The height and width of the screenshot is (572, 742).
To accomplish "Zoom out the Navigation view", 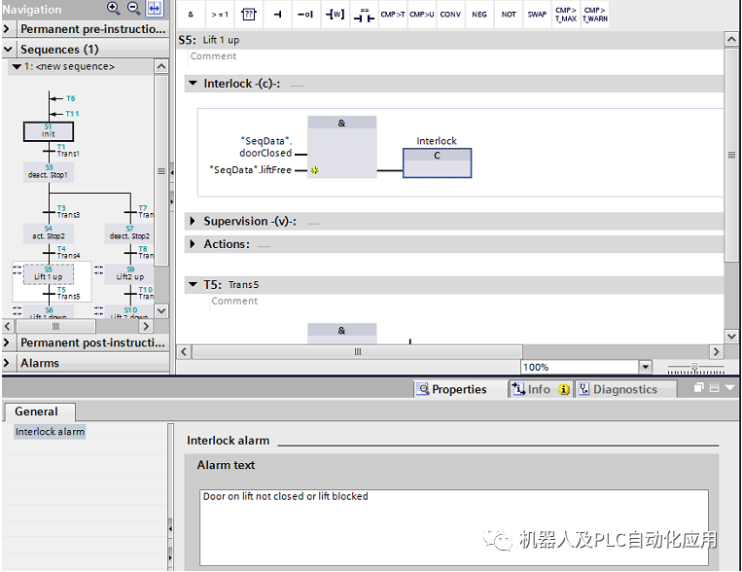I will [x=134, y=8].
